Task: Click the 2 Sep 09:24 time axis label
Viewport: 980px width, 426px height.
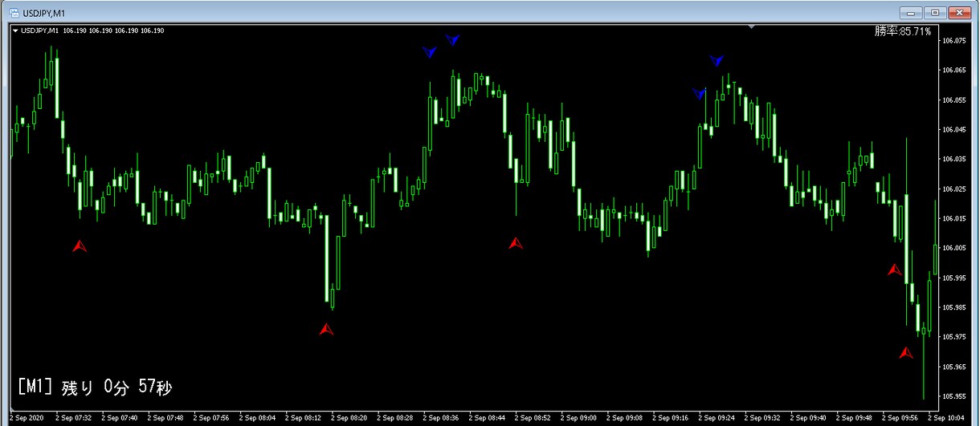Action: click(717, 418)
